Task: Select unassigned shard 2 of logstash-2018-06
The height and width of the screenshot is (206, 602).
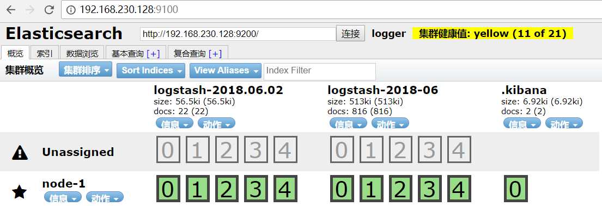Action: pos(400,149)
